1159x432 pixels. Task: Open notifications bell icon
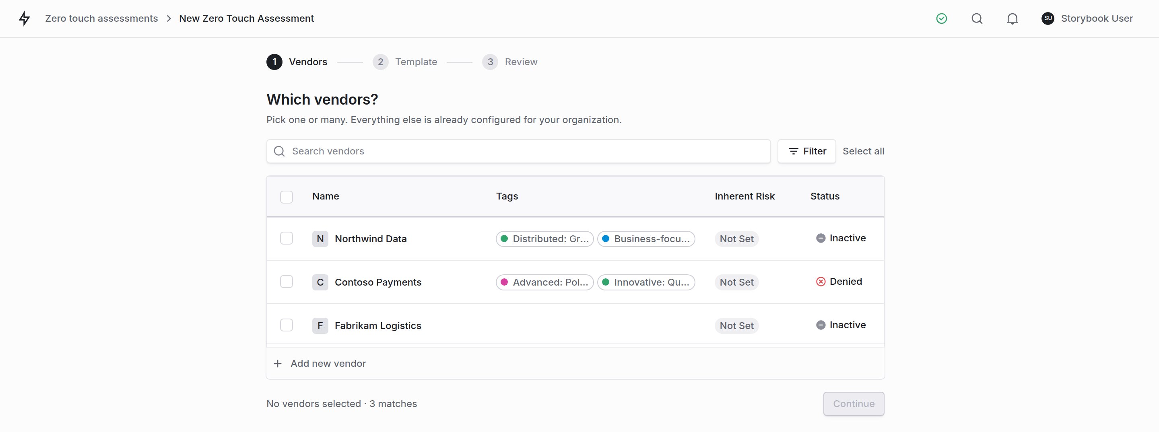click(x=1013, y=19)
